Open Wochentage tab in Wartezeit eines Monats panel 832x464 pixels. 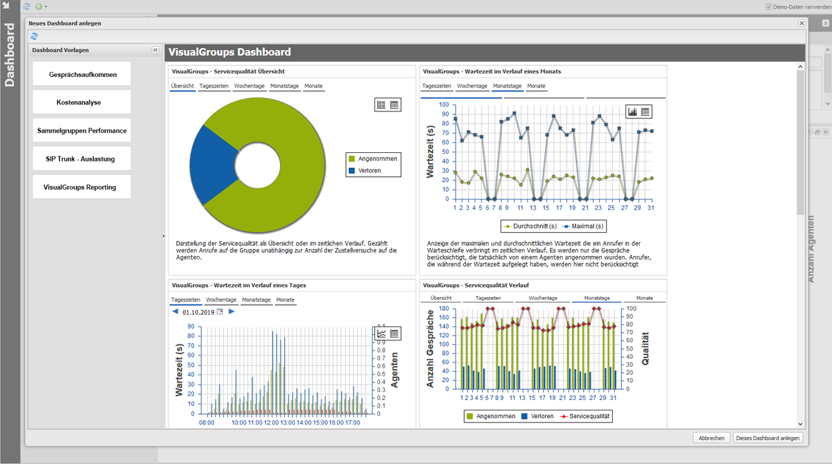click(472, 86)
